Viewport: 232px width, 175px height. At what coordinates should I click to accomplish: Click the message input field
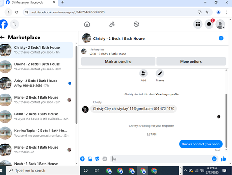pos(161,159)
